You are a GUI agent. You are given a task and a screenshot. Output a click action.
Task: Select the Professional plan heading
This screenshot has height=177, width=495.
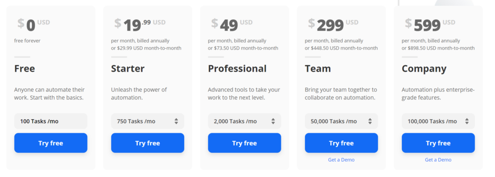click(237, 68)
